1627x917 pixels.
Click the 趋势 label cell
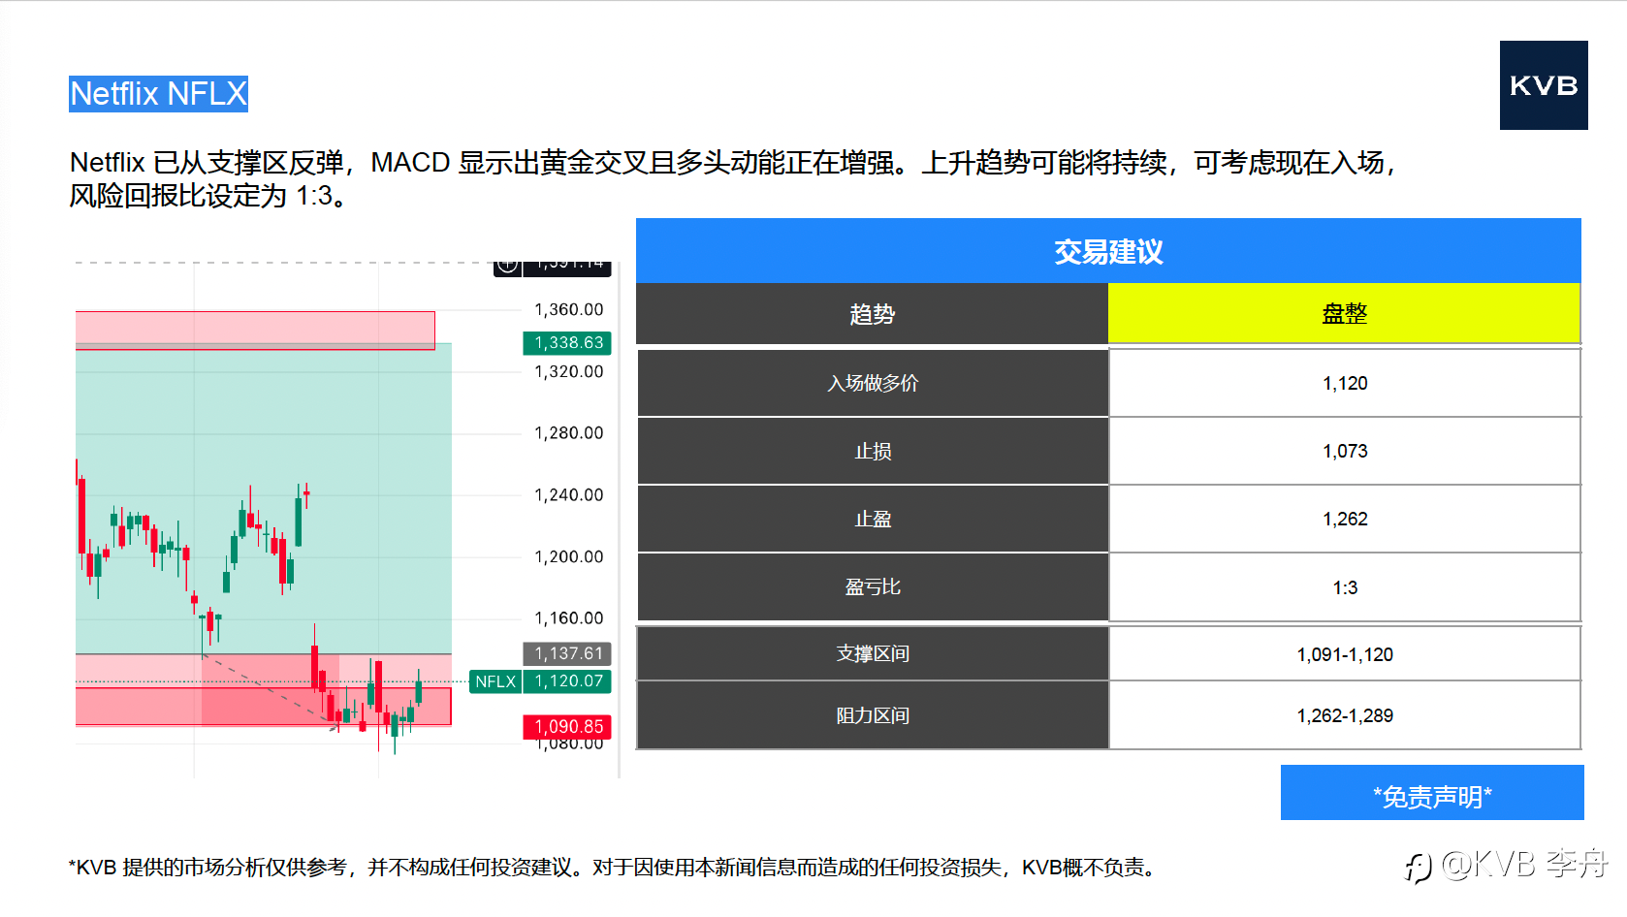pyautogui.click(x=872, y=314)
